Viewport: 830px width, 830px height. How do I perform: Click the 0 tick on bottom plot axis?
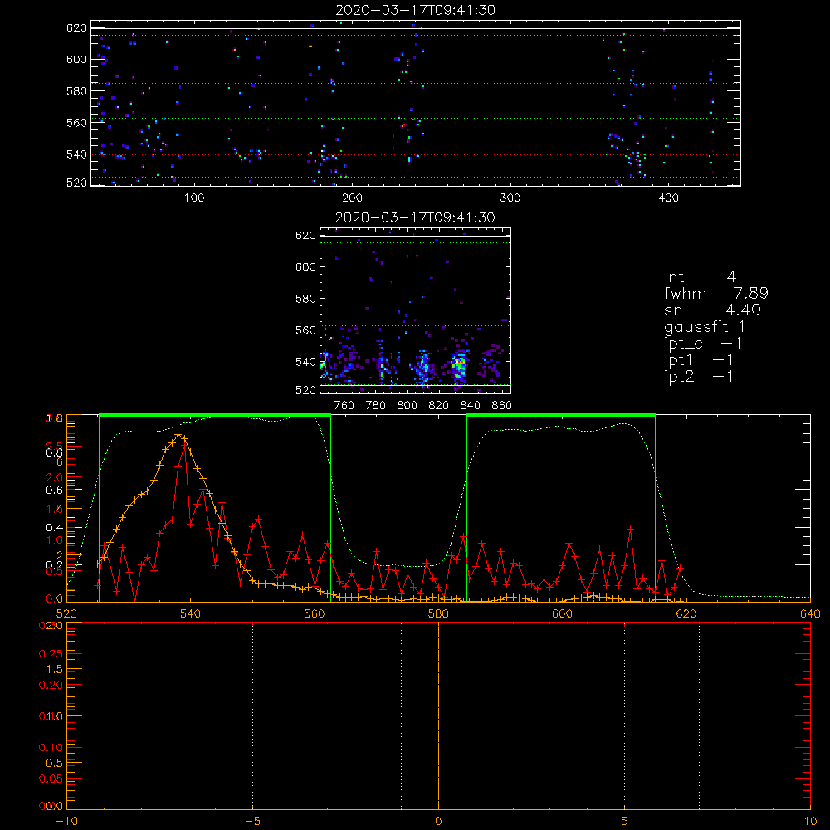tap(438, 822)
